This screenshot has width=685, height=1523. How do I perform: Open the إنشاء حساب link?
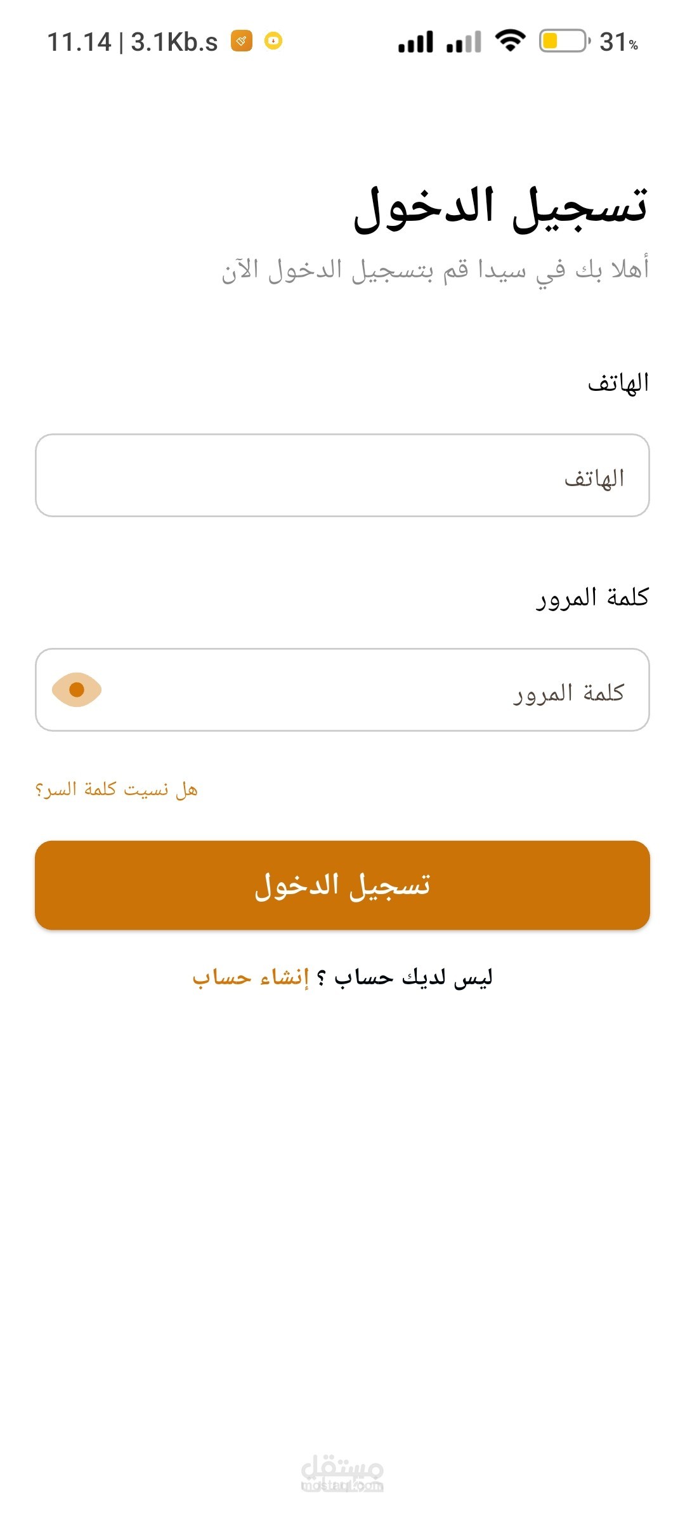(251, 977)
